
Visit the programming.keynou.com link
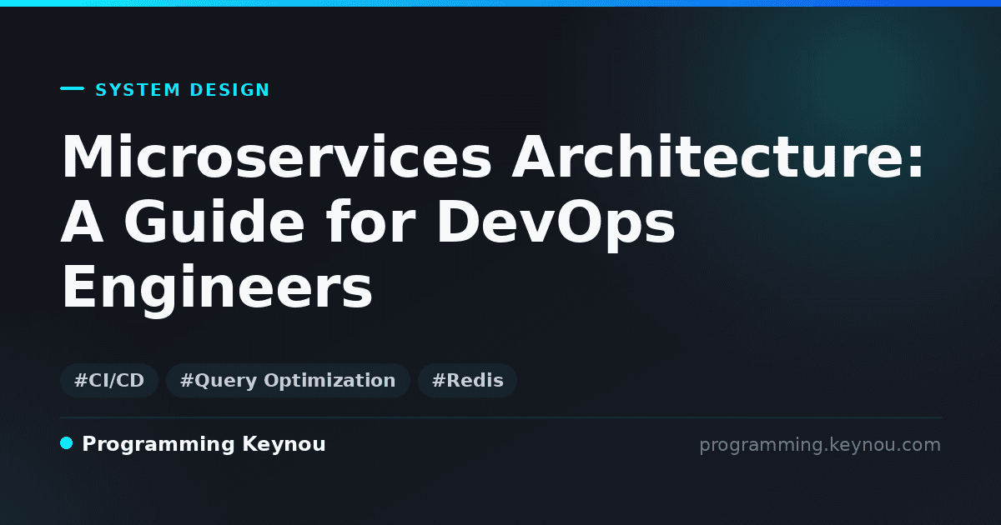pyautogui.click(x=820, y=445)
